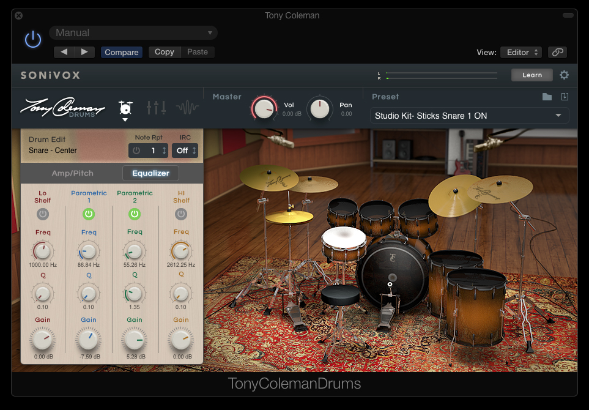The image size is (589, 410).
Task: Click the 0.00 dB master volume value
Action: [x=292, y=113]
